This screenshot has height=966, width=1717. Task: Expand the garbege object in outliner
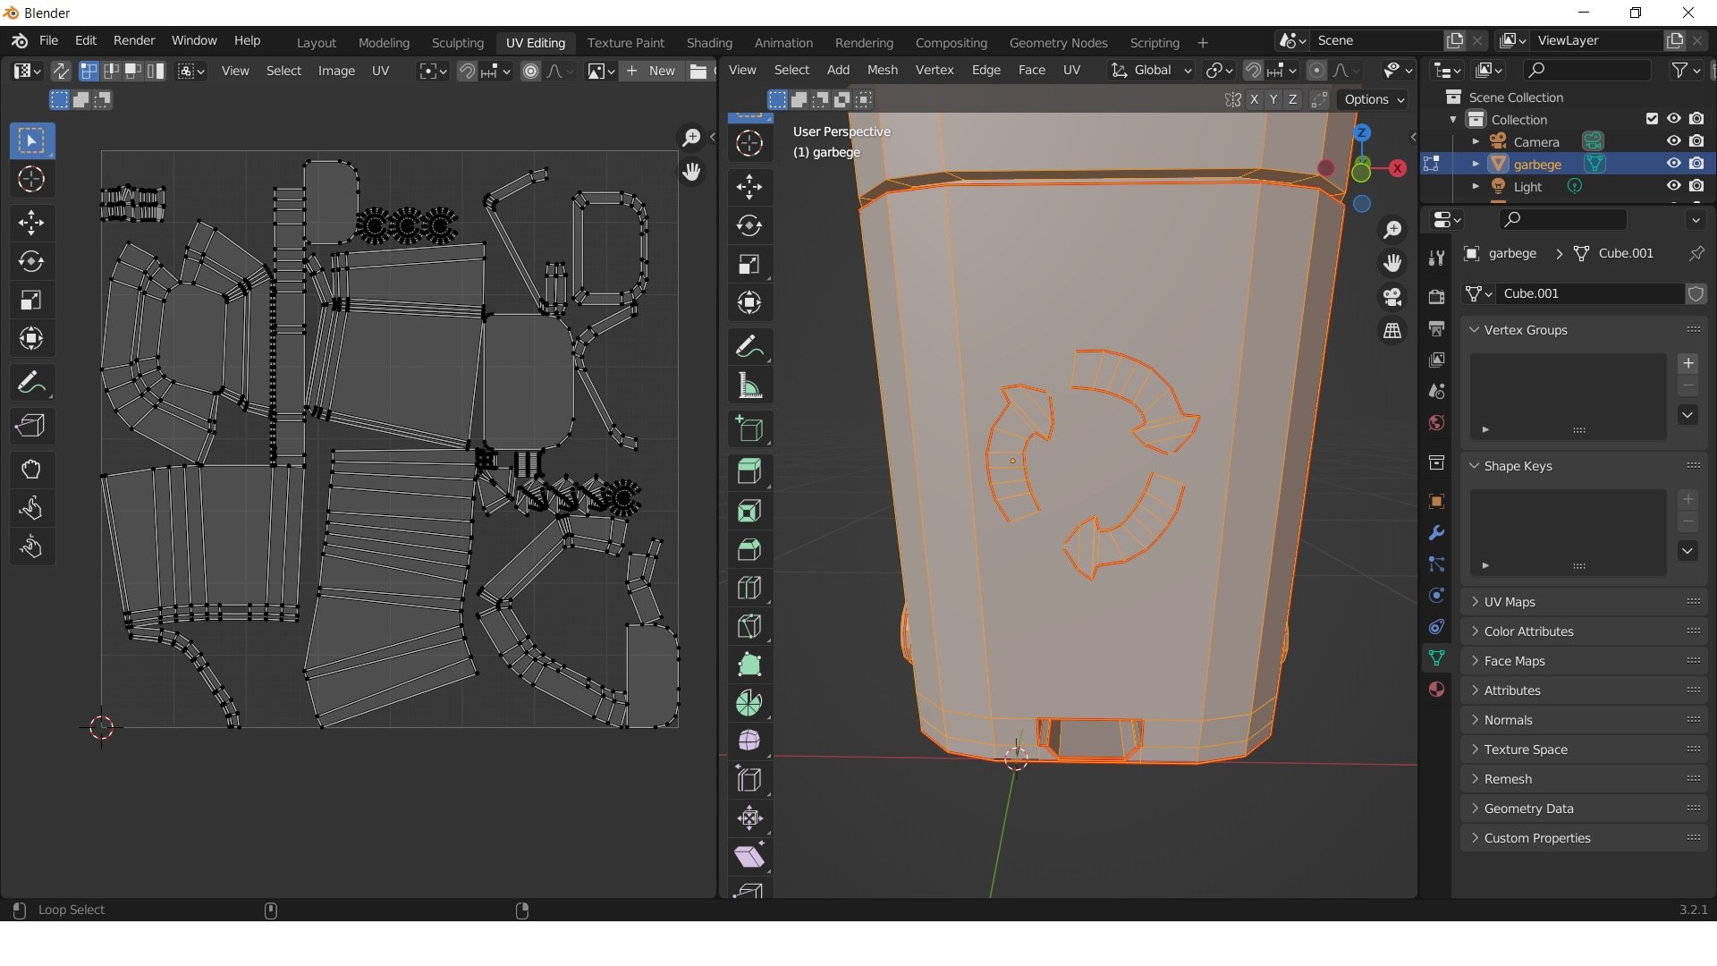[x=1476, y=164]
